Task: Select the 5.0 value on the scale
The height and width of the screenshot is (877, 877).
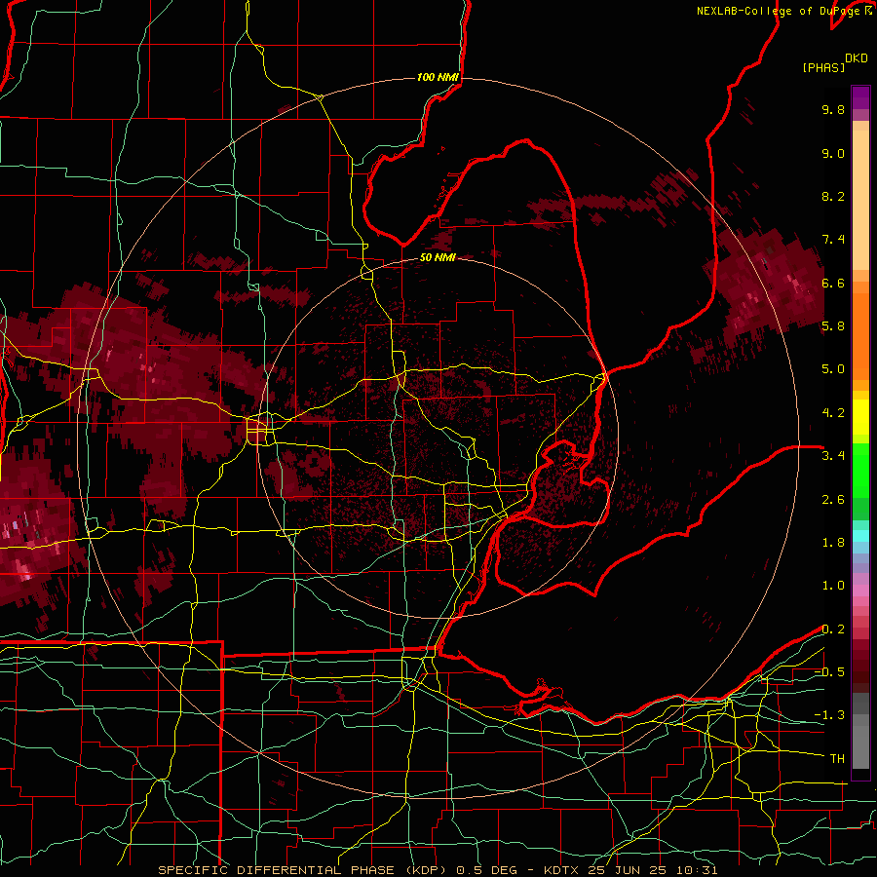Action: pos(833,369)
